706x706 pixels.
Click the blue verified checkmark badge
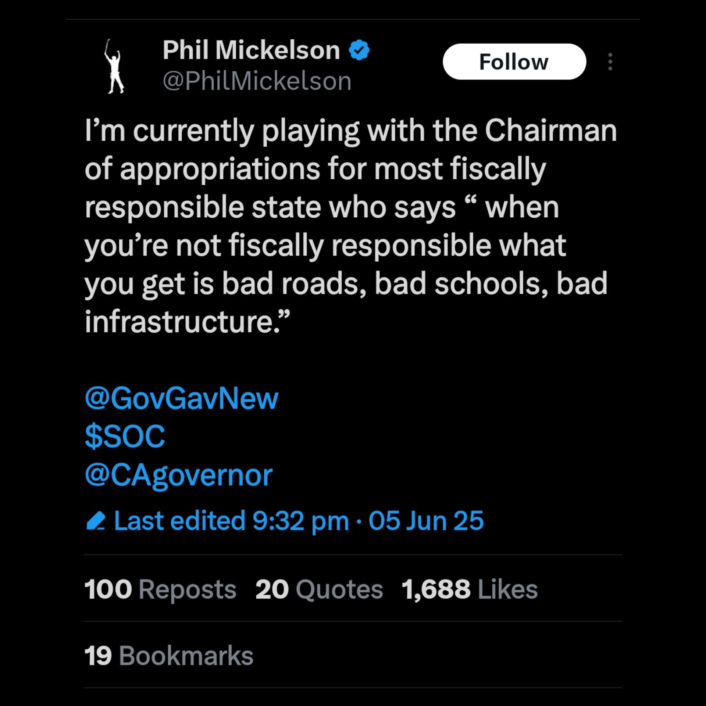359,50
